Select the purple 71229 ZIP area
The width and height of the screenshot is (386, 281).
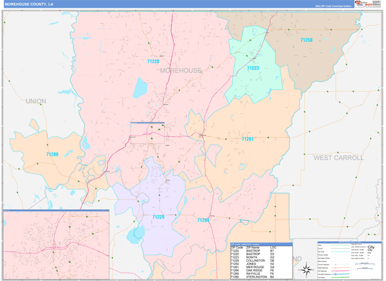point(158,217)
